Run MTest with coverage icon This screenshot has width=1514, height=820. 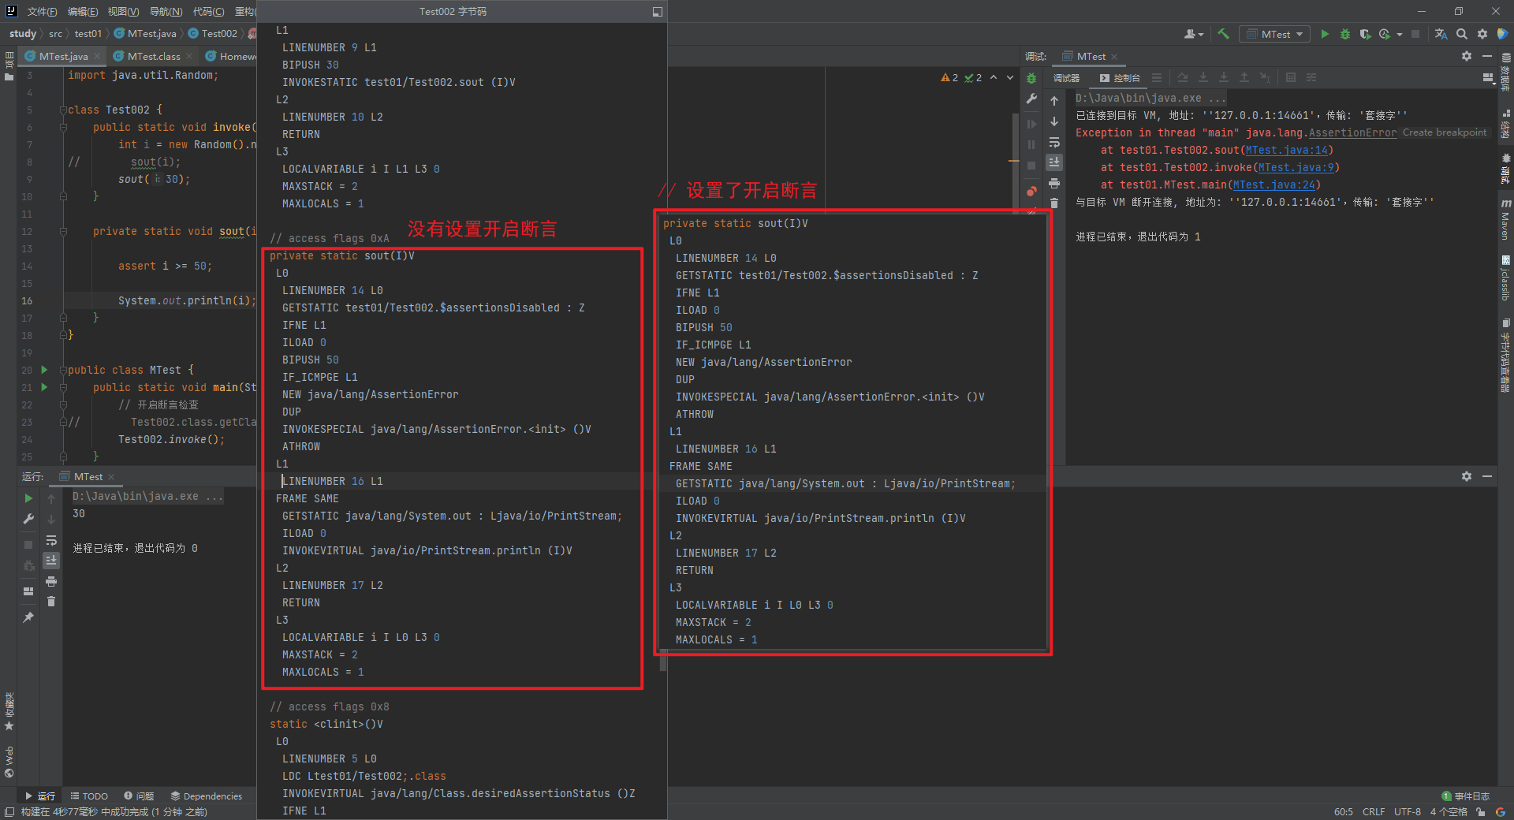point(1365,34)
